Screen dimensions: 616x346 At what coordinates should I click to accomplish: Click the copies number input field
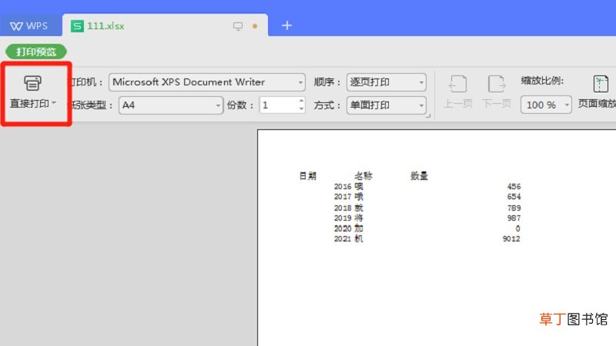point(278,105)
